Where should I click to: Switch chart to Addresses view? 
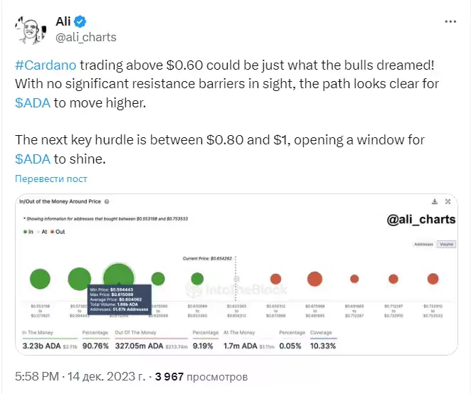click(423, 244)
